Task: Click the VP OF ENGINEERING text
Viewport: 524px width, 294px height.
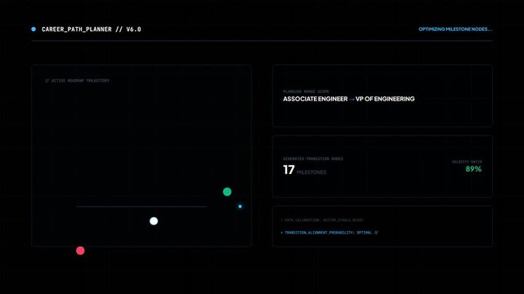Action: (385, 99)
